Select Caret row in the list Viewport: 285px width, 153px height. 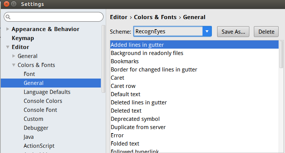[x=123, y=86]
